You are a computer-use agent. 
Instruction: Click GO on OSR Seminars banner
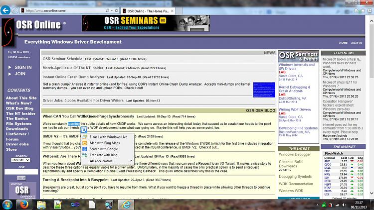pyautogui.click(x=163, y=20)
